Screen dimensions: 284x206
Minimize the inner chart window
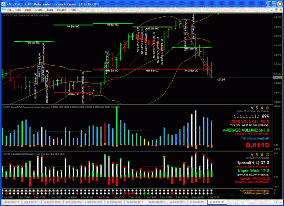pyautogui.click(x=271, y=10)
